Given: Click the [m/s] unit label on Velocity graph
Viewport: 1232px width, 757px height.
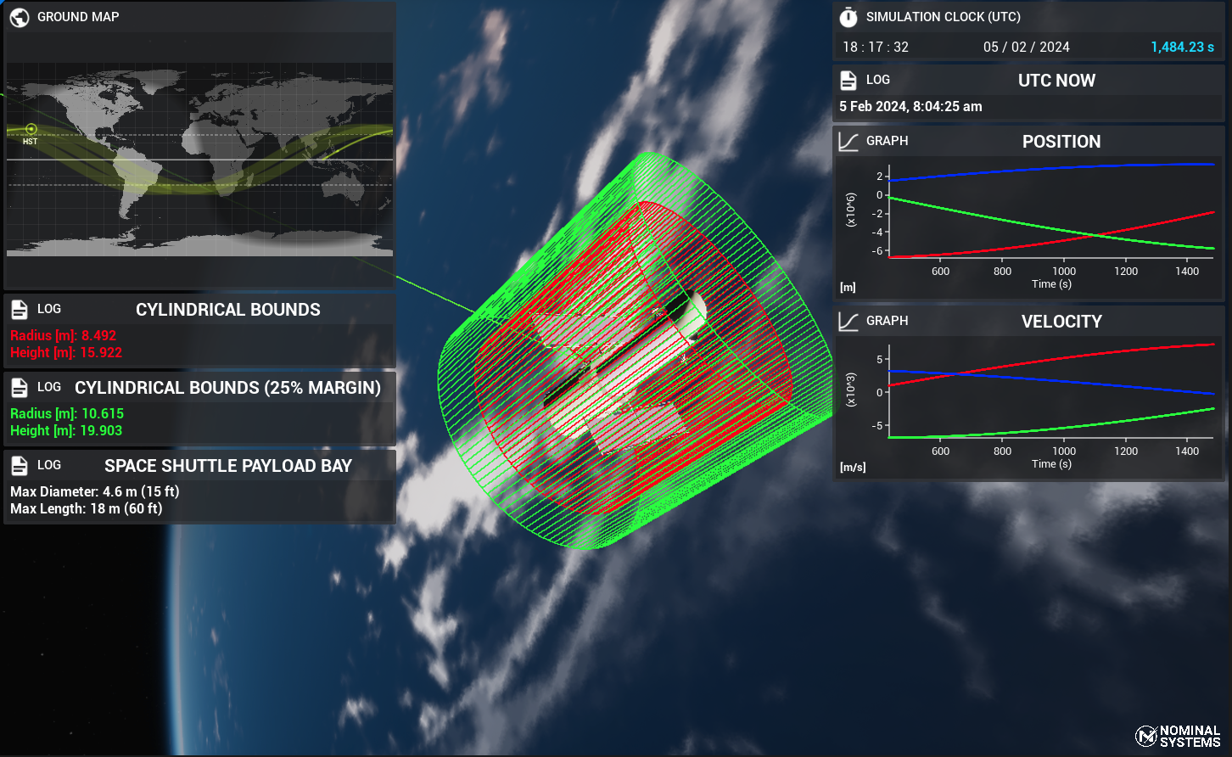Looking at the screenshot, I should (853, 468).
